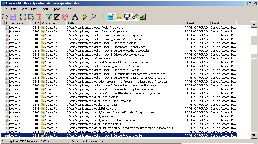Select the InvalidMessageException.class row
This screenshot has height=144, width=258.
(119, 89)
